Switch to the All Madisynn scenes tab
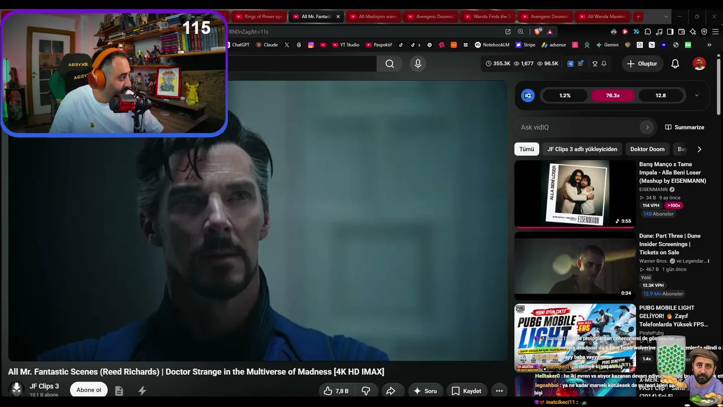723x407 pixels. (373, 16)
